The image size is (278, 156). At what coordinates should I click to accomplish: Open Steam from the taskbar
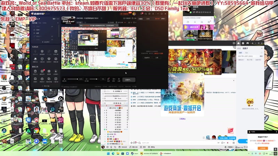point(134,154)
